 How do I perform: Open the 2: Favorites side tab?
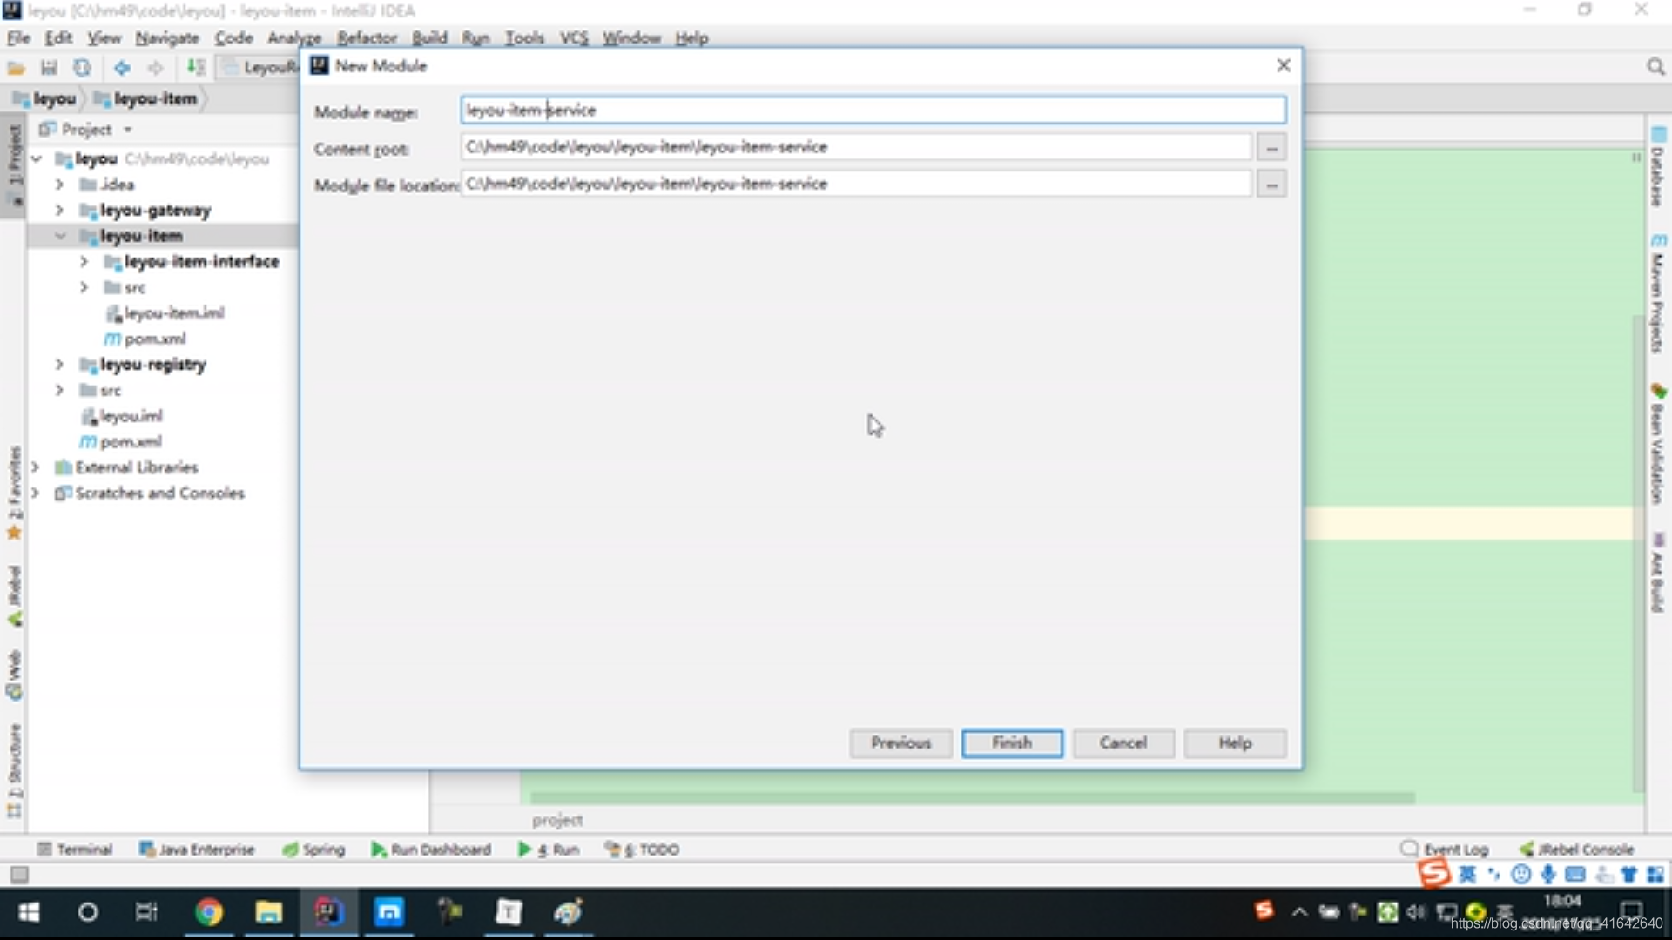click(x=14, y=493)
